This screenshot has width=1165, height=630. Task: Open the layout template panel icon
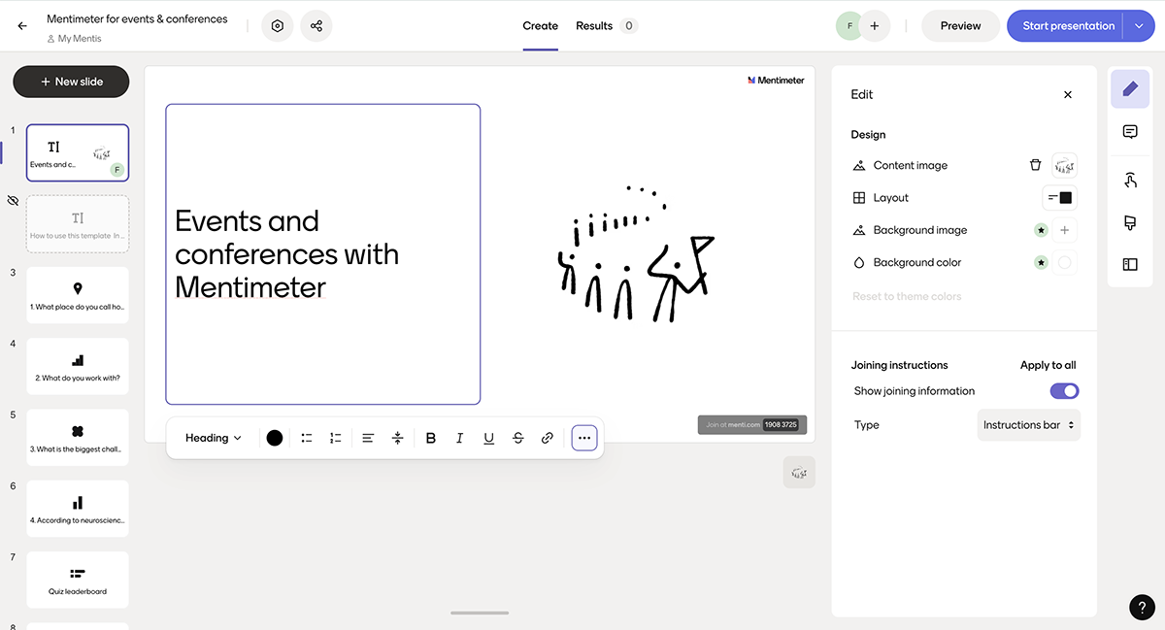point(1130,264)
